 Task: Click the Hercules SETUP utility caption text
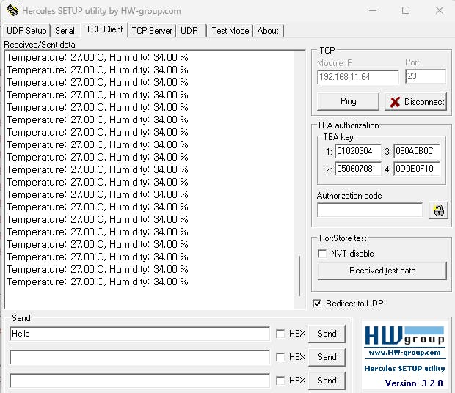click(x=404, y=368)
